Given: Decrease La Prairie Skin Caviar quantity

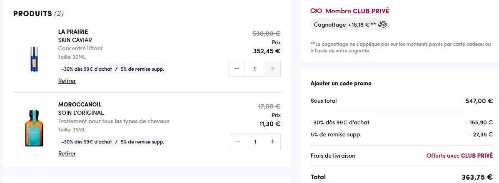Looking at the screenshot, I should tap(237, 69).
